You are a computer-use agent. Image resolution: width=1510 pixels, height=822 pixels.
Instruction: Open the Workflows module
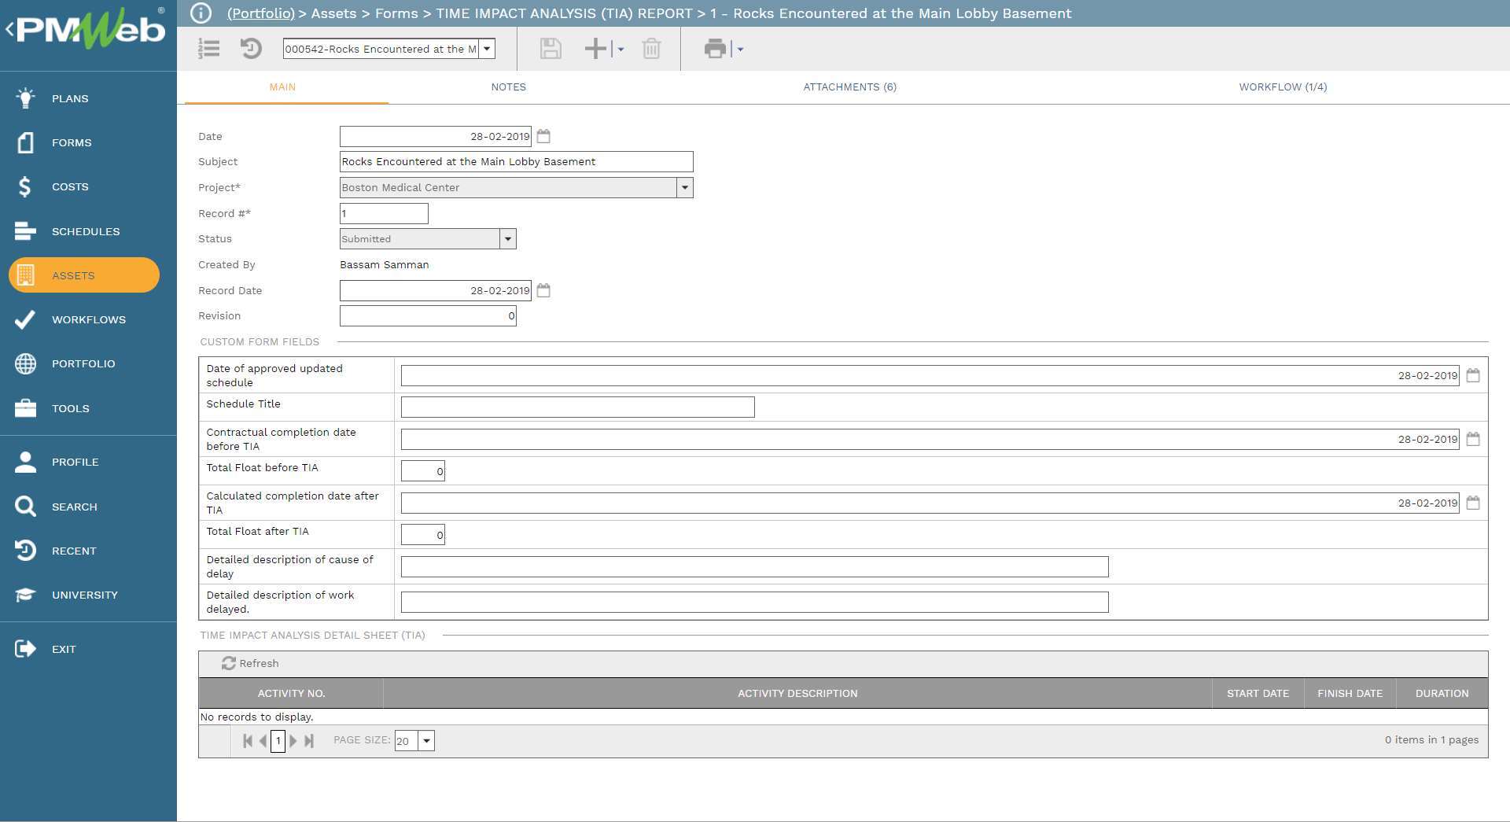pos(88,319)
